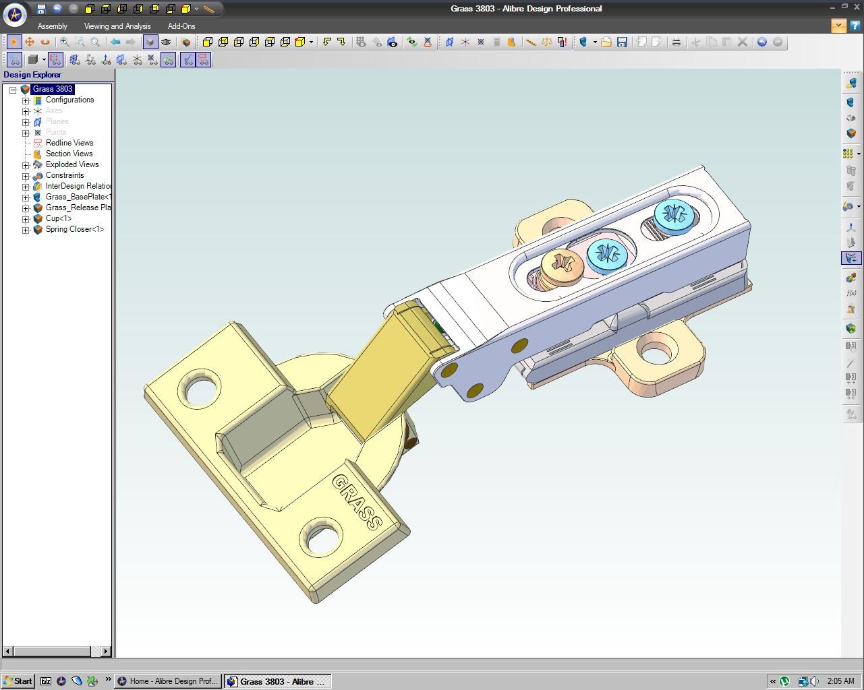Choose the Pan move tool
Viewport: 864px width, 690px height.
point(30,42)
